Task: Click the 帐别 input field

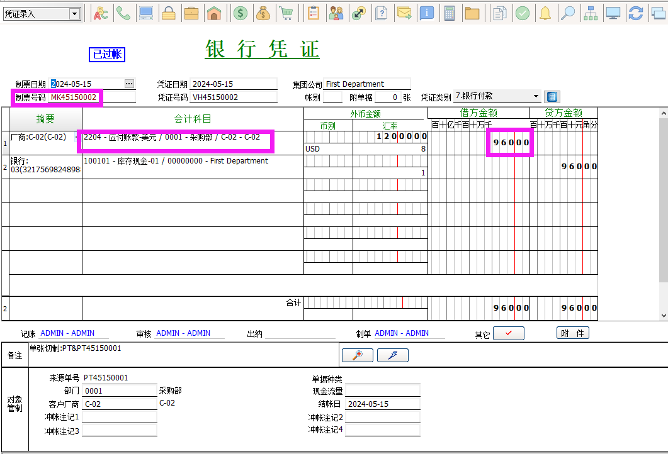Action: coord(332,97)
